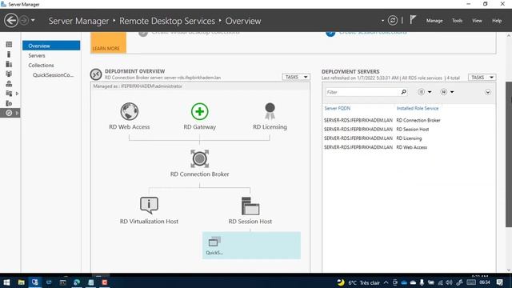Screen dimensions: 512x288
Task: Click the RD Virtualization Host icon
Action: [149, 206]
